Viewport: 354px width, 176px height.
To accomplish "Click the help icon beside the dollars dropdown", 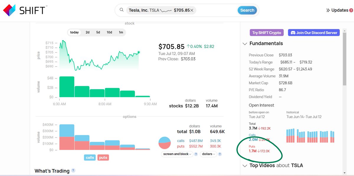I will [x=220, y=154].
